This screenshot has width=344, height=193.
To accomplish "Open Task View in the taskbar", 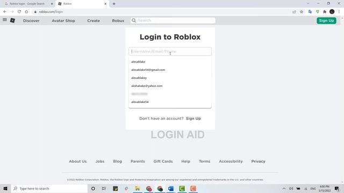I will [x=104, y=188].
